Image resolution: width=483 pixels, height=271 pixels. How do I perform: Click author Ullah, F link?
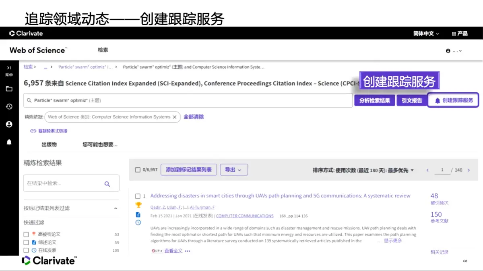click(x=173, y=208)
